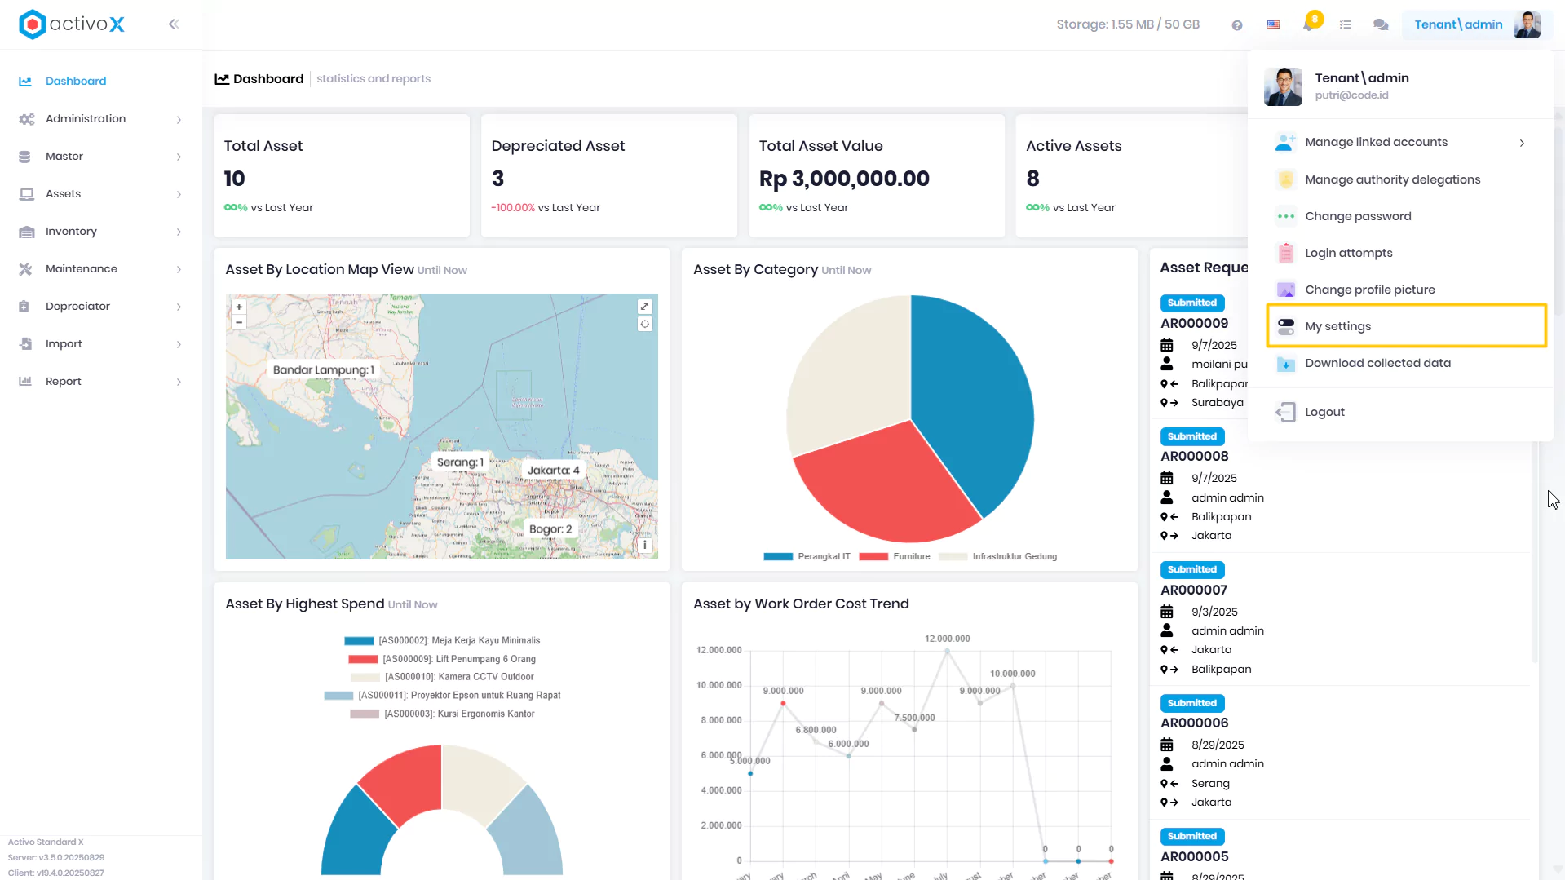Expand the Maintenance menu chevron
Viewport: 1565px width, 880px height.
tap(179, 270)
